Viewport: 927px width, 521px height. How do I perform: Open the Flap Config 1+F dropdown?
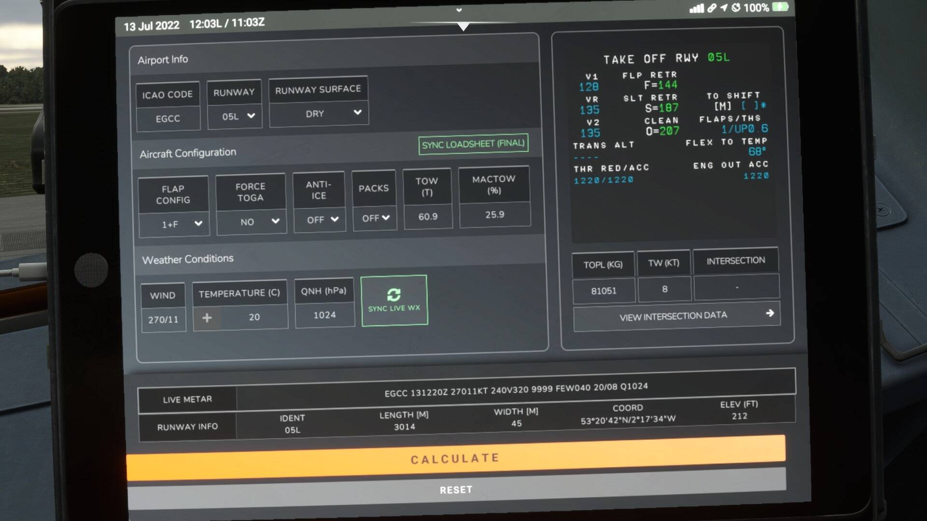[x=174, y=224]
